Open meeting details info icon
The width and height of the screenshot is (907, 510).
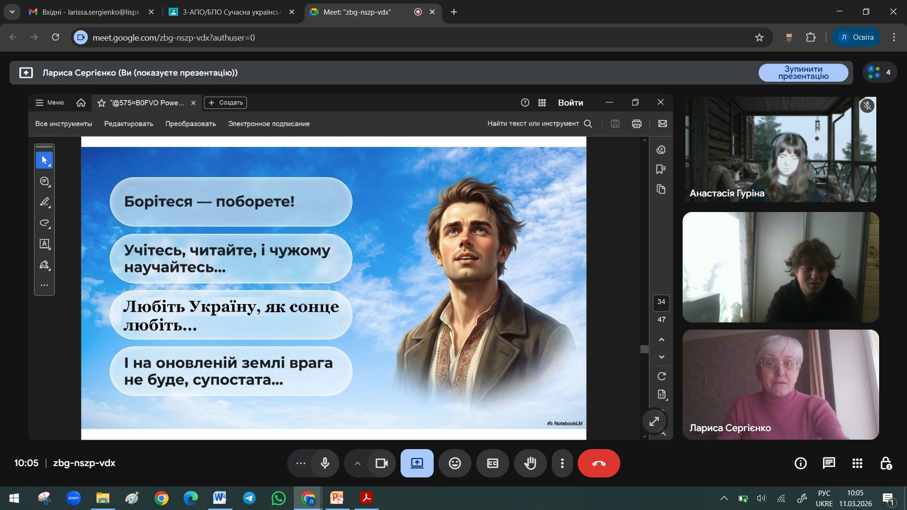pos(800,463)
